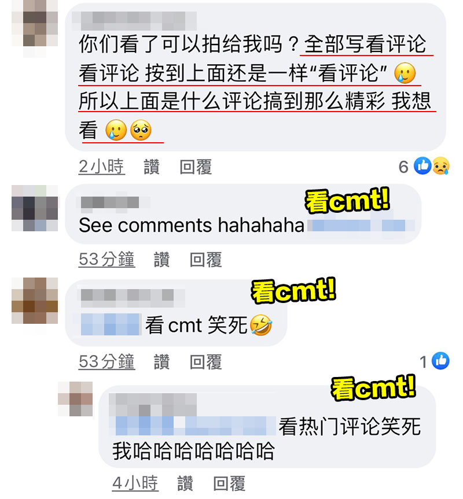The image size is (463, 499).
Task: Click the blue thumbs-up icon beside count 1
Action: coord(440,361)
